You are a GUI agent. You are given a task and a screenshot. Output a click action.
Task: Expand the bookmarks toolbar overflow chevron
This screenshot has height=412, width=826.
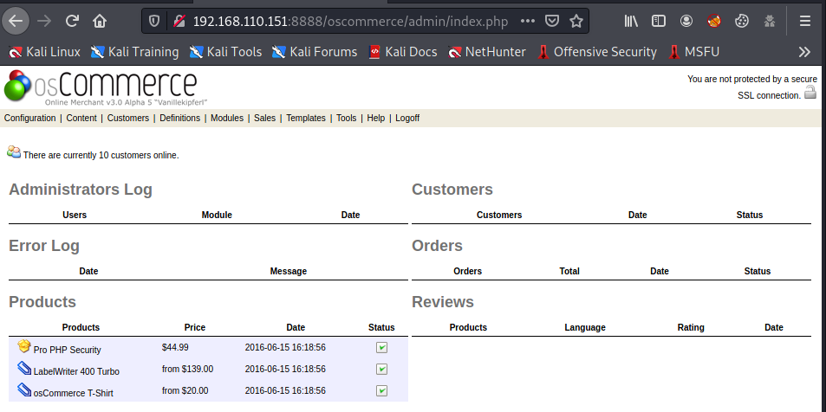tap(804, 52)
